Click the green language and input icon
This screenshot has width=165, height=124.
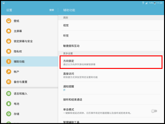tap(9, 94)
